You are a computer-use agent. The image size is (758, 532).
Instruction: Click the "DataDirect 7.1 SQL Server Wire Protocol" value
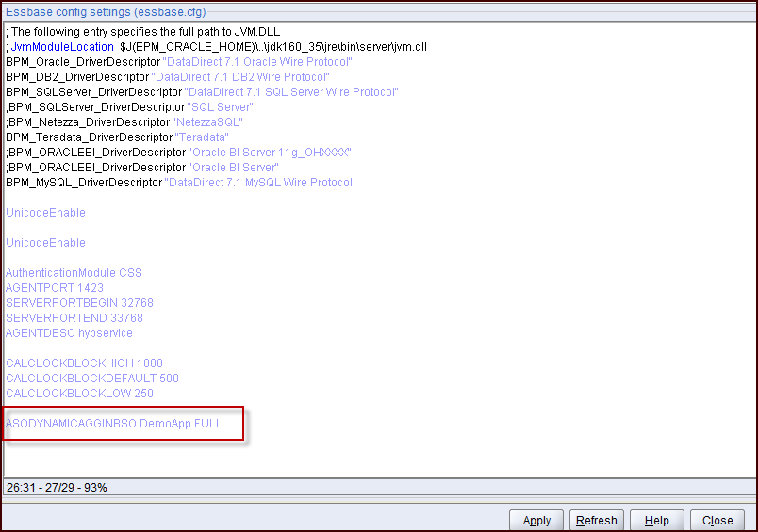[x=291, y=91]
